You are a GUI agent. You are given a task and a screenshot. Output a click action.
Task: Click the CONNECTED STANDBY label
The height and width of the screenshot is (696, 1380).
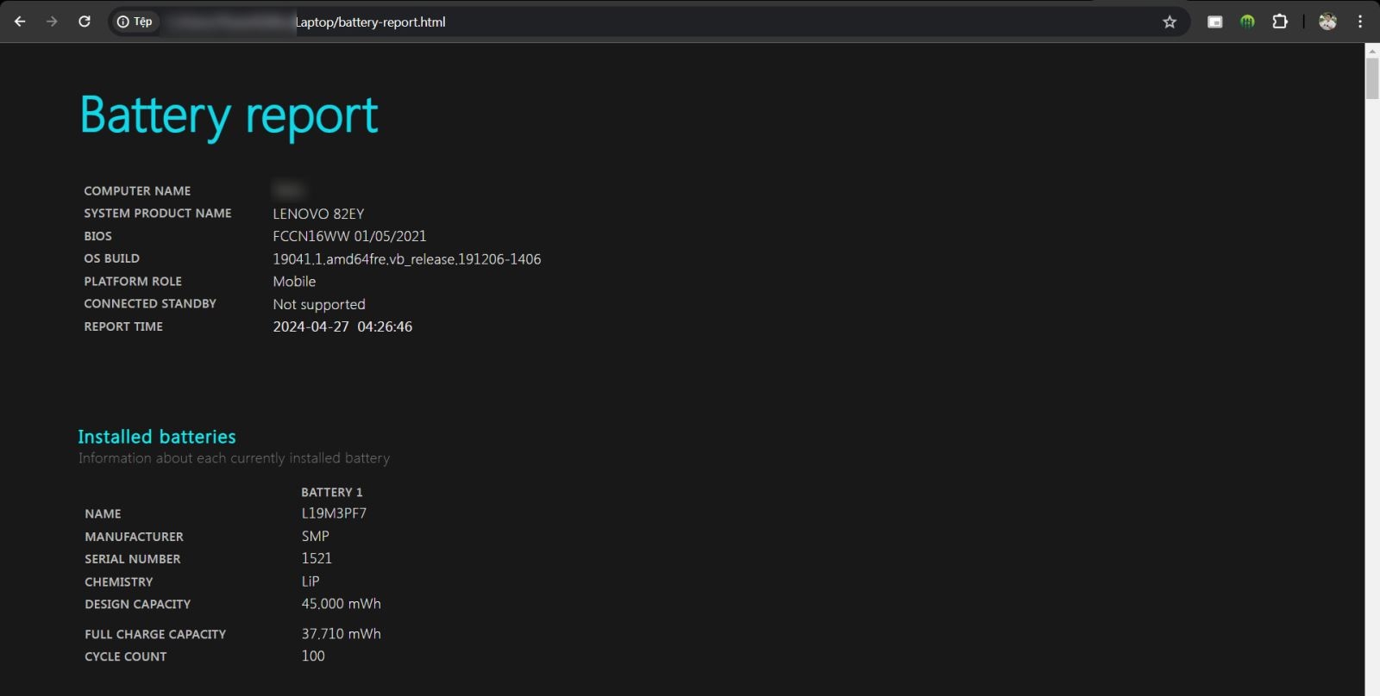[x=150, y=304]
